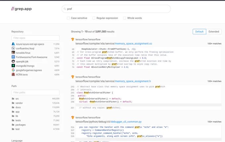Click the ACRA/acra repository icon
Screen dimensions: 225x142
[13, 74]
